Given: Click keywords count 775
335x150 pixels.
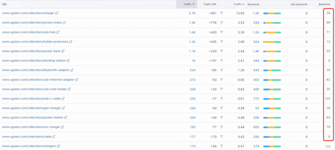Looking at the screenshot, I should coord(256,99).
